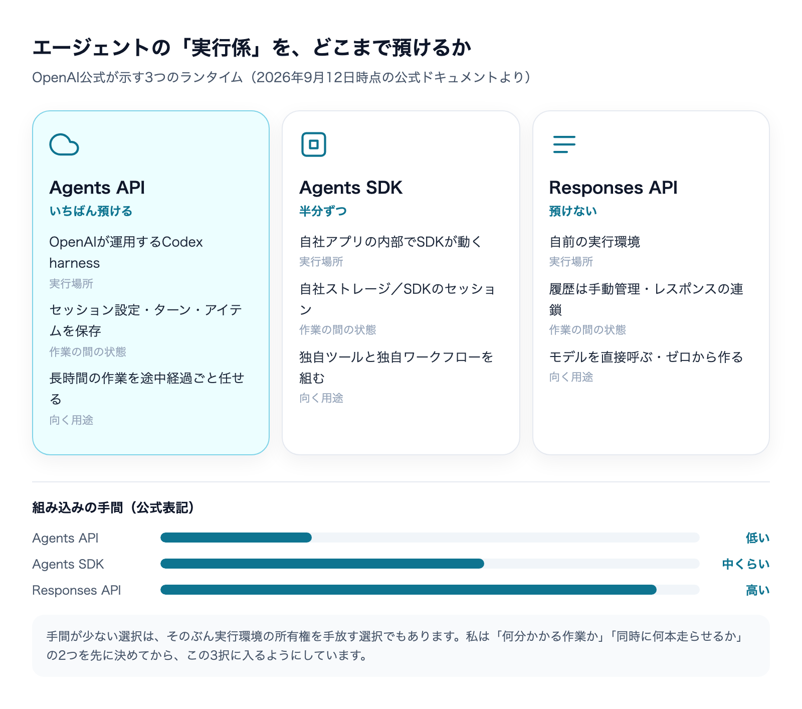Click '実行場所' label in Responses API card
The width and height of the screenshot is (802, 709).
(571, 262)
